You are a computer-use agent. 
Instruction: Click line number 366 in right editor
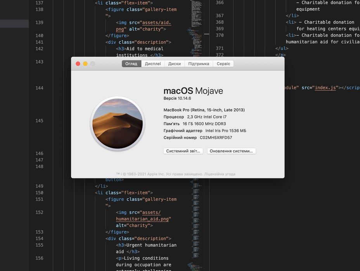220,3
